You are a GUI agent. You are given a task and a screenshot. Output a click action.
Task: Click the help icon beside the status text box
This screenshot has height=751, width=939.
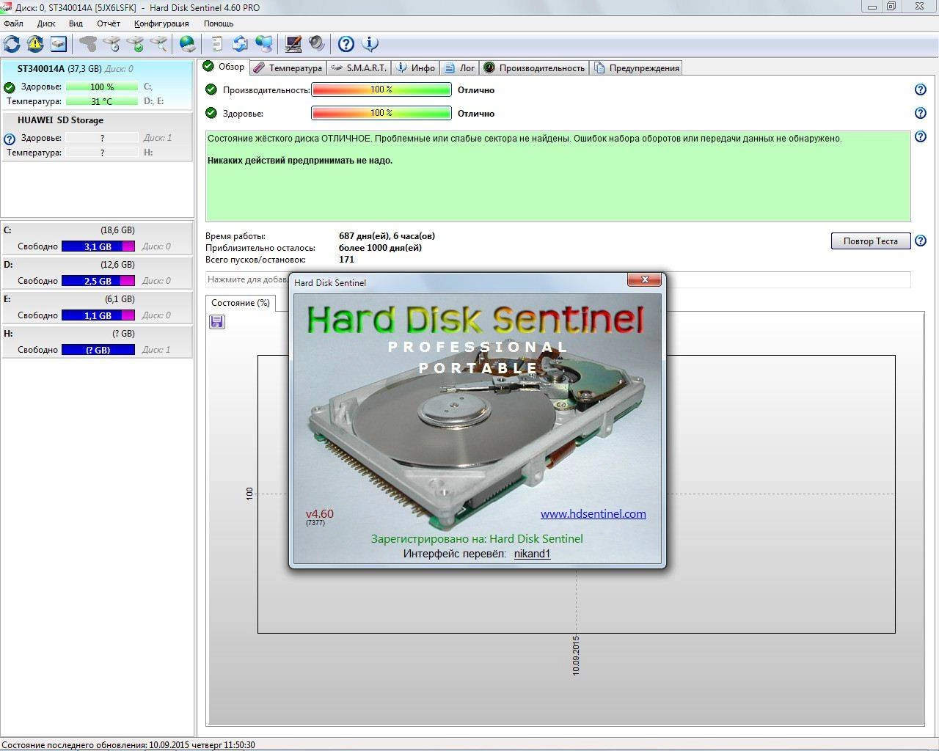click(x=921, y=136)
